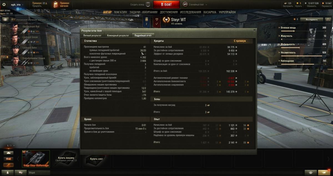The image size is (333, 176).
Task: Open the ИССЛЕДОВАНИЯ menu
Action: click(190, 12)
